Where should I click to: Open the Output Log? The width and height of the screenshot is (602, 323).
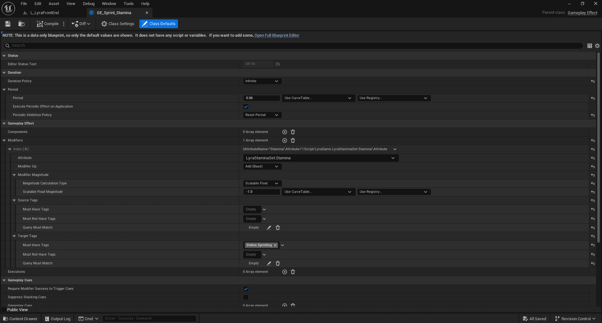57,319
